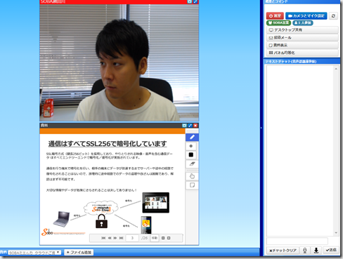Image resolution: width=343 pixels, height=259 pixels.
Task: Jump to first slide of document
Action: coord(103,238)
